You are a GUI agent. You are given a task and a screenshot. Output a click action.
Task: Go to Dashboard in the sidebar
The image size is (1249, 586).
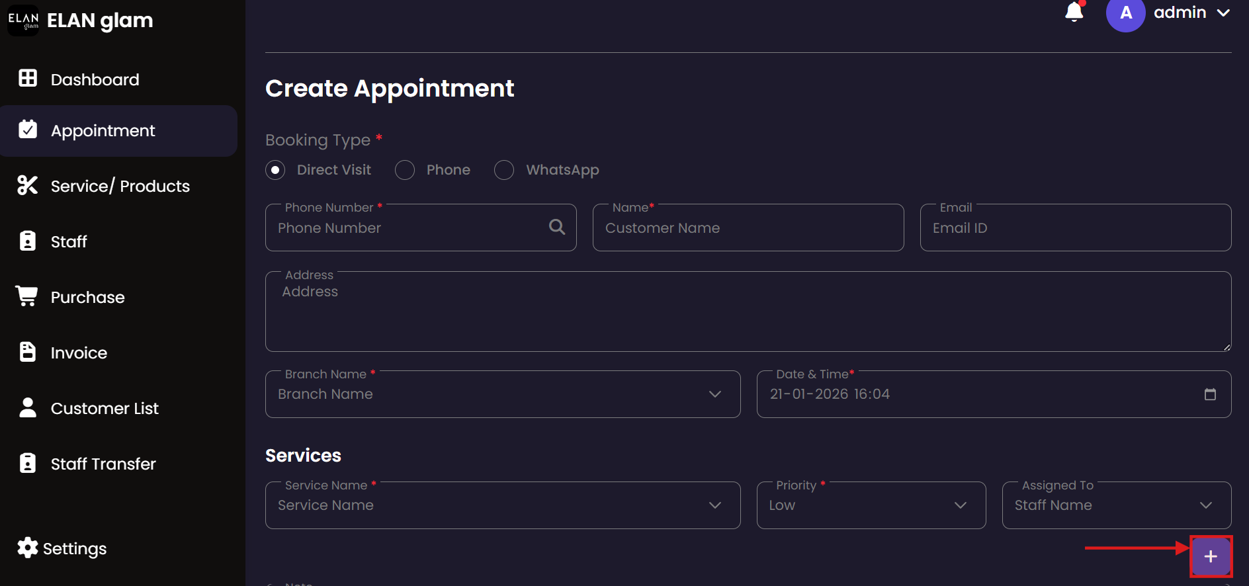pyautogui.click(x=95, y=79)
